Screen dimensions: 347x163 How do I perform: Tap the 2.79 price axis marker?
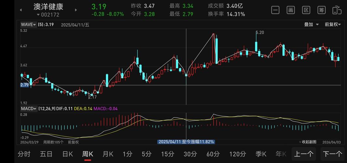tap(24, 85)
